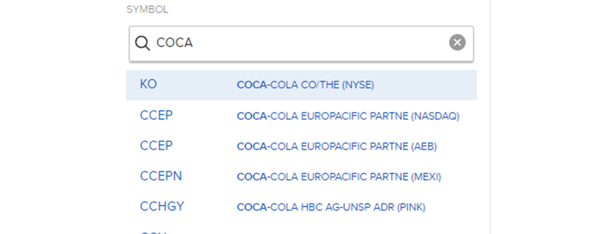Select the KO ticker symbol
Screen dimensions: 597x234
tap(149, 85)
